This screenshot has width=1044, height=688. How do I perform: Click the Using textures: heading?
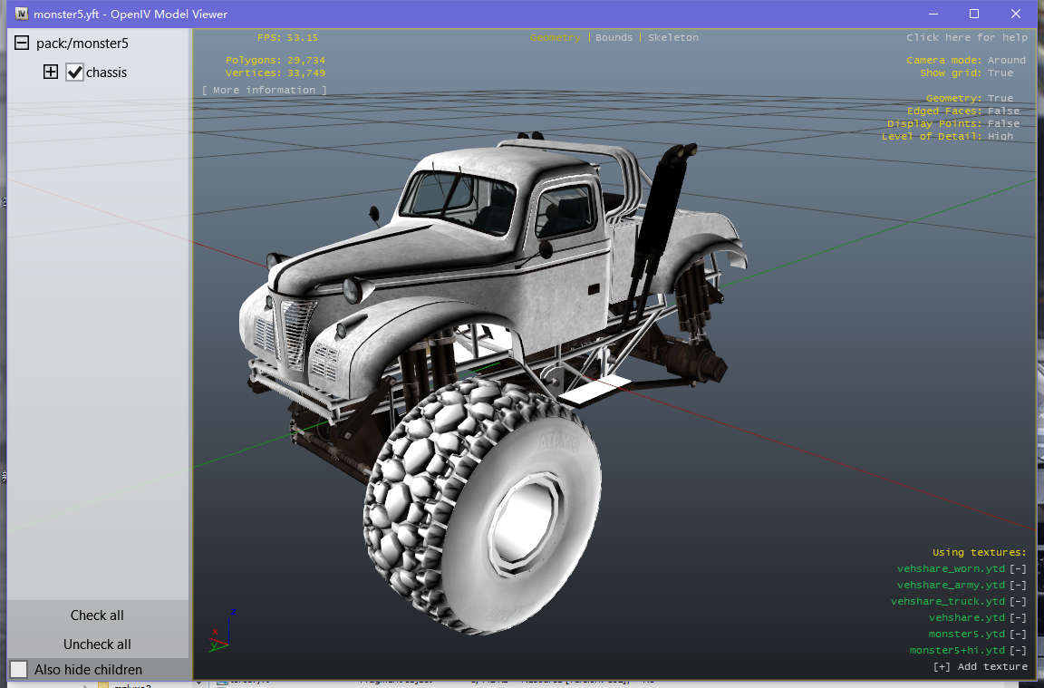980,552
